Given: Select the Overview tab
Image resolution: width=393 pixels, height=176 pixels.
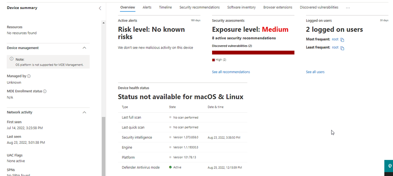Looking at the screenshot, I should pyautogui.click(x=127, y=7).
